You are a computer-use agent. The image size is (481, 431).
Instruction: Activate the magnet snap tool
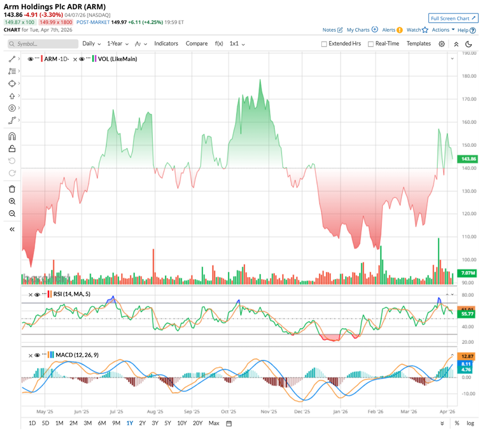point(12,136)
